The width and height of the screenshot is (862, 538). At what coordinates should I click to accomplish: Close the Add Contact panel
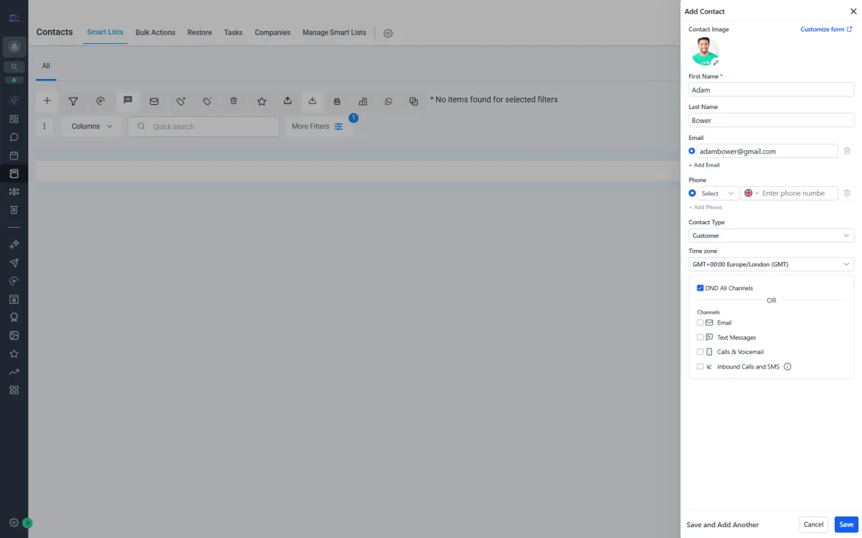(x=853, y=11)
